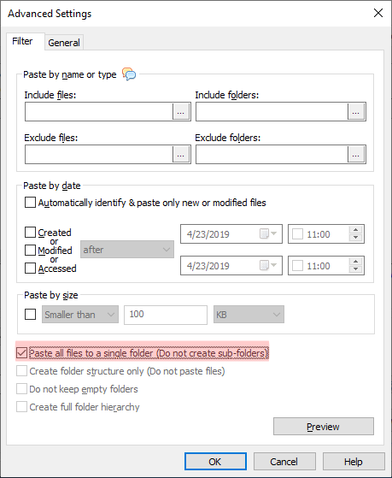Check the Created date filter option
The image size is (392, 478).
[x=30, y=233]
